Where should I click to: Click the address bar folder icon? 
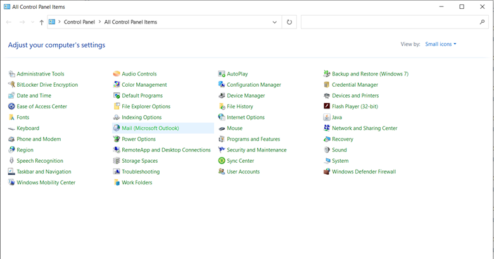pos(52,22)
